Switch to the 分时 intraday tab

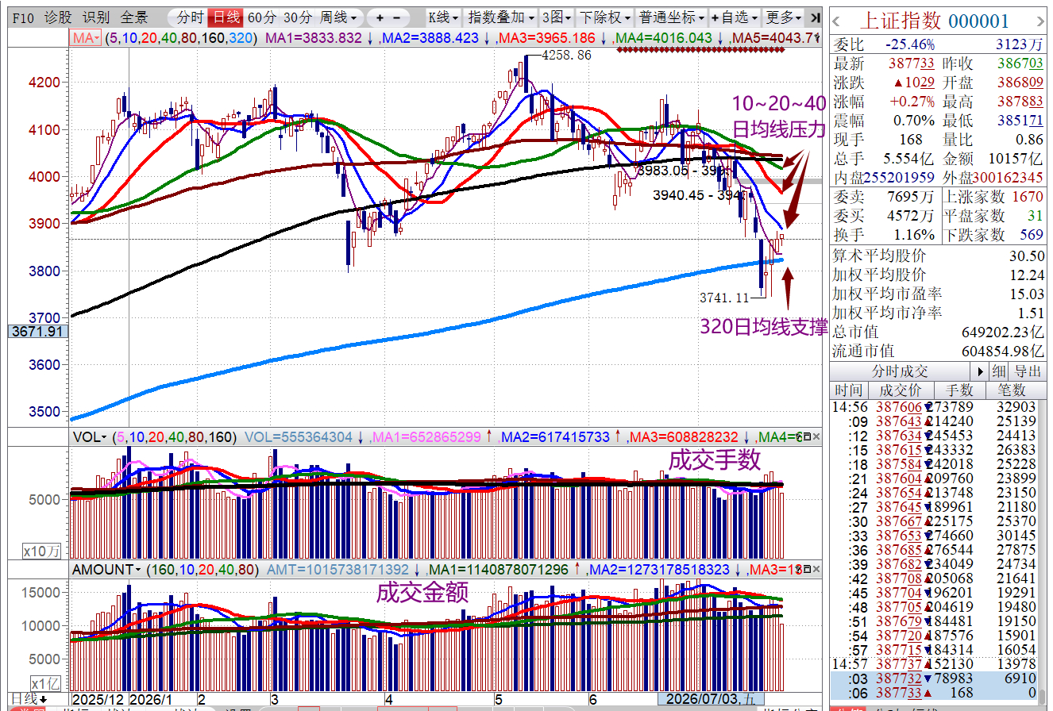[190, 17]
